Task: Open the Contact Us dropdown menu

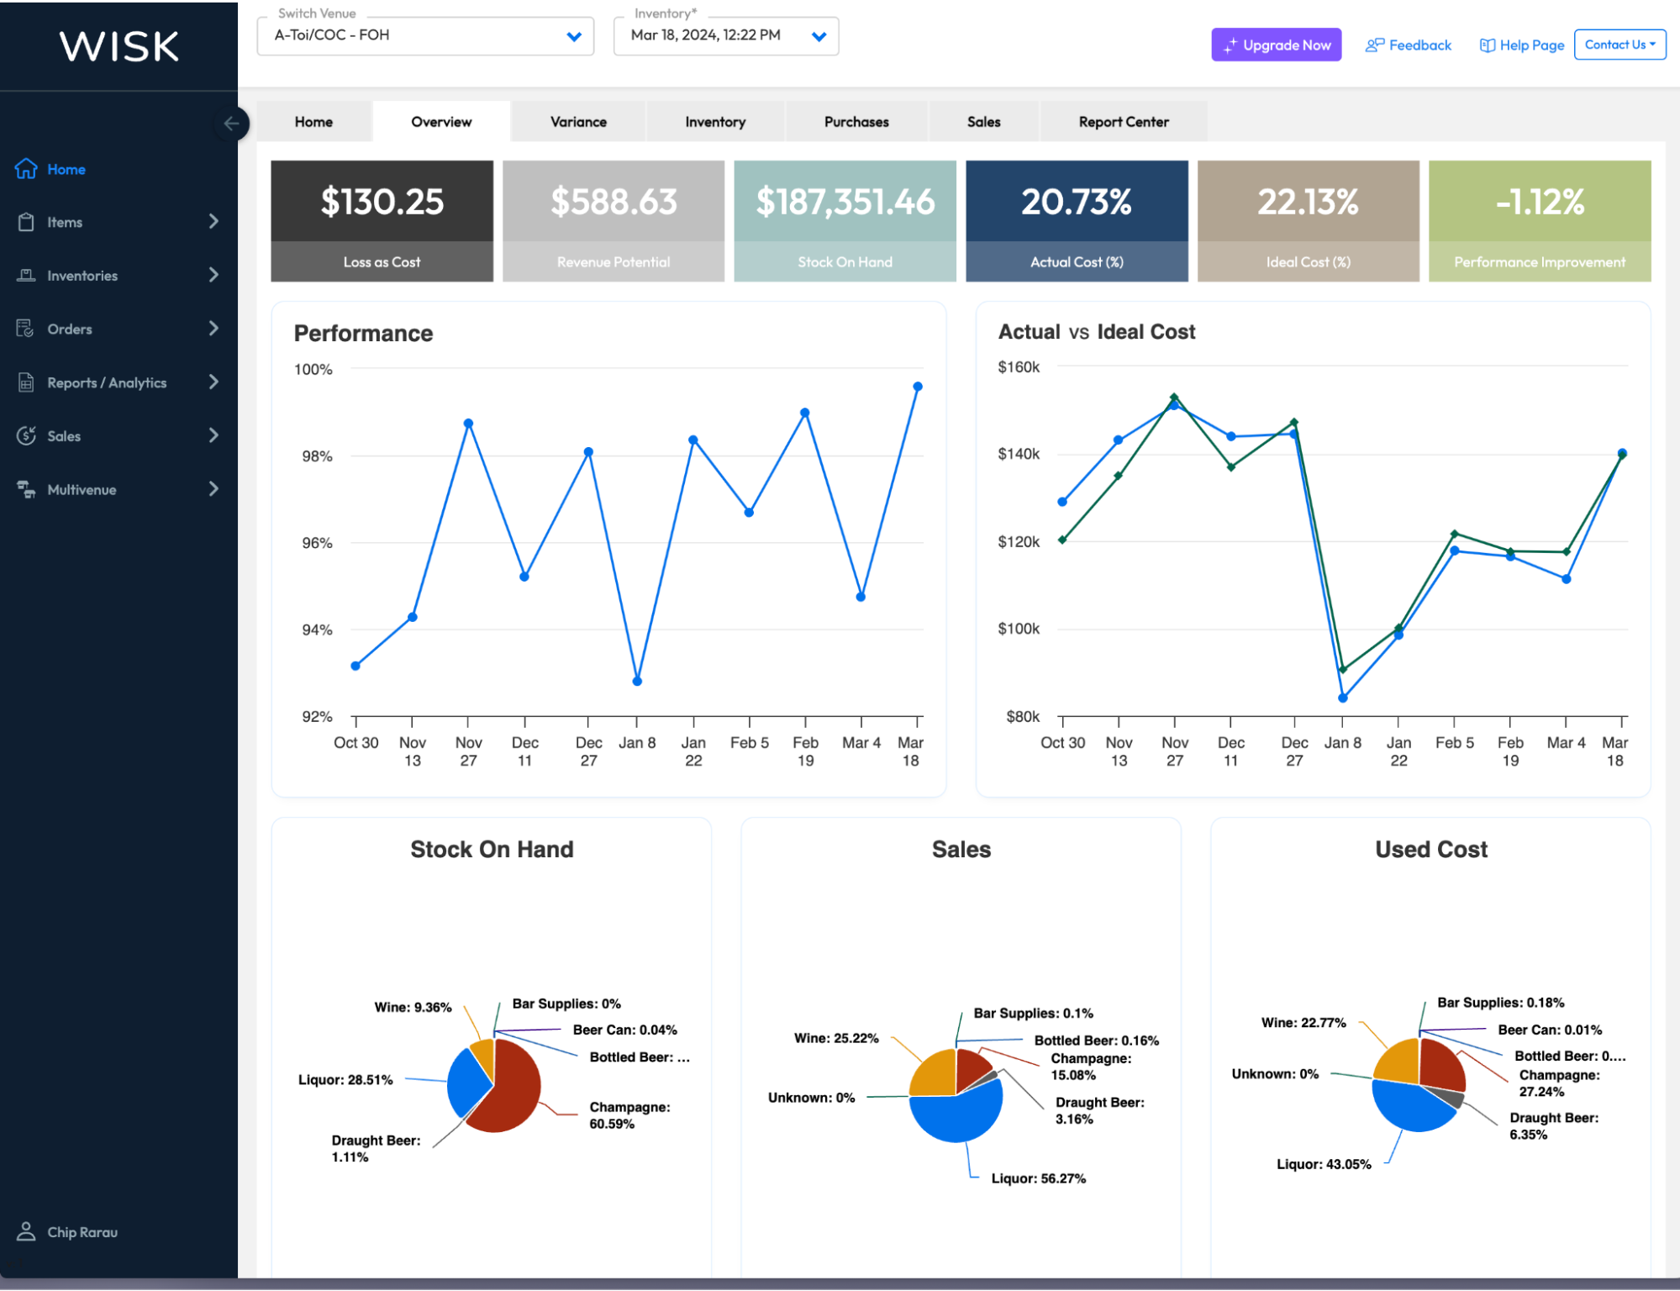Action: 1619,45
